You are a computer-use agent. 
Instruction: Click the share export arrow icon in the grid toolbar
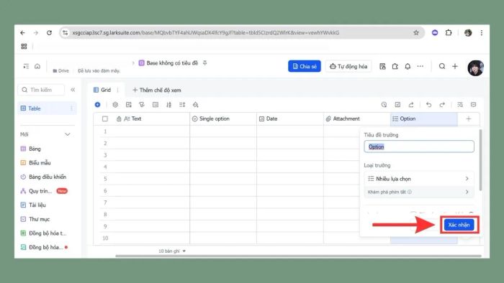click(411, 104)
